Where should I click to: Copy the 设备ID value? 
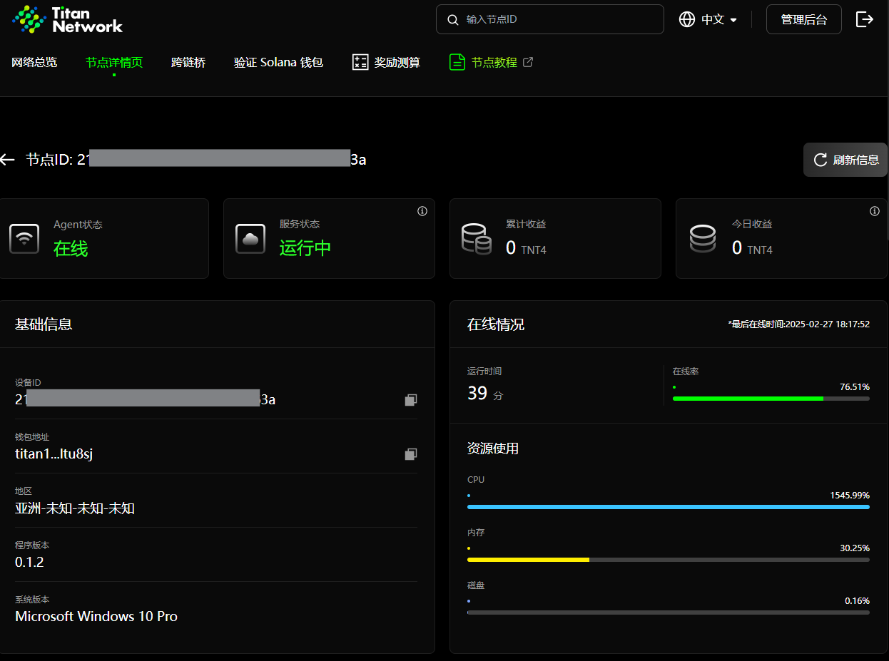coord(410,400)
